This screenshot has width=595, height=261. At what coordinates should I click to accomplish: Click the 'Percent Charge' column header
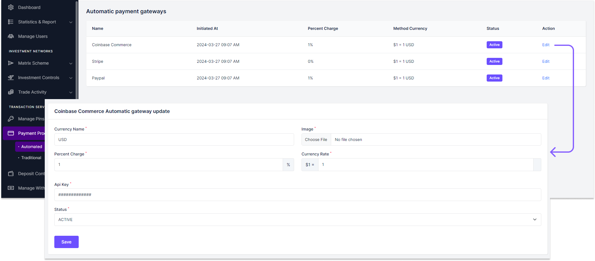pyautogui.click(x=323, y=29)
